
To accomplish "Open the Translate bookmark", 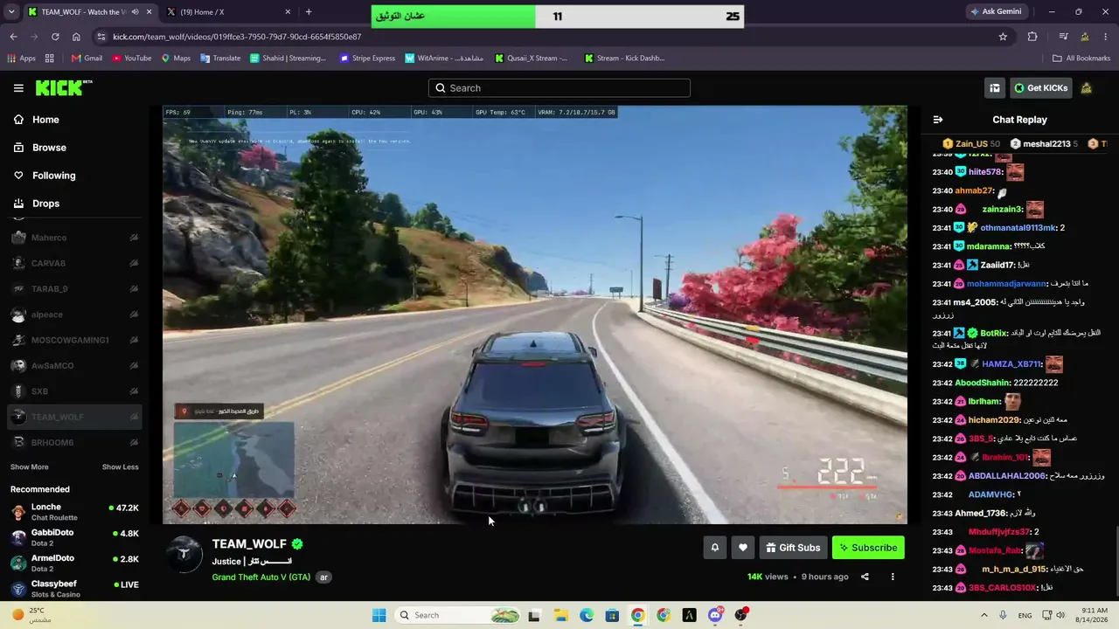I will (220, 59).
